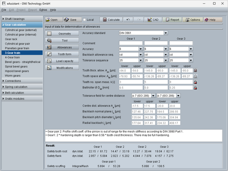Run the Calculate toolbar button
228x171 pixels.
pyautogui.click(x=110, y=19)
